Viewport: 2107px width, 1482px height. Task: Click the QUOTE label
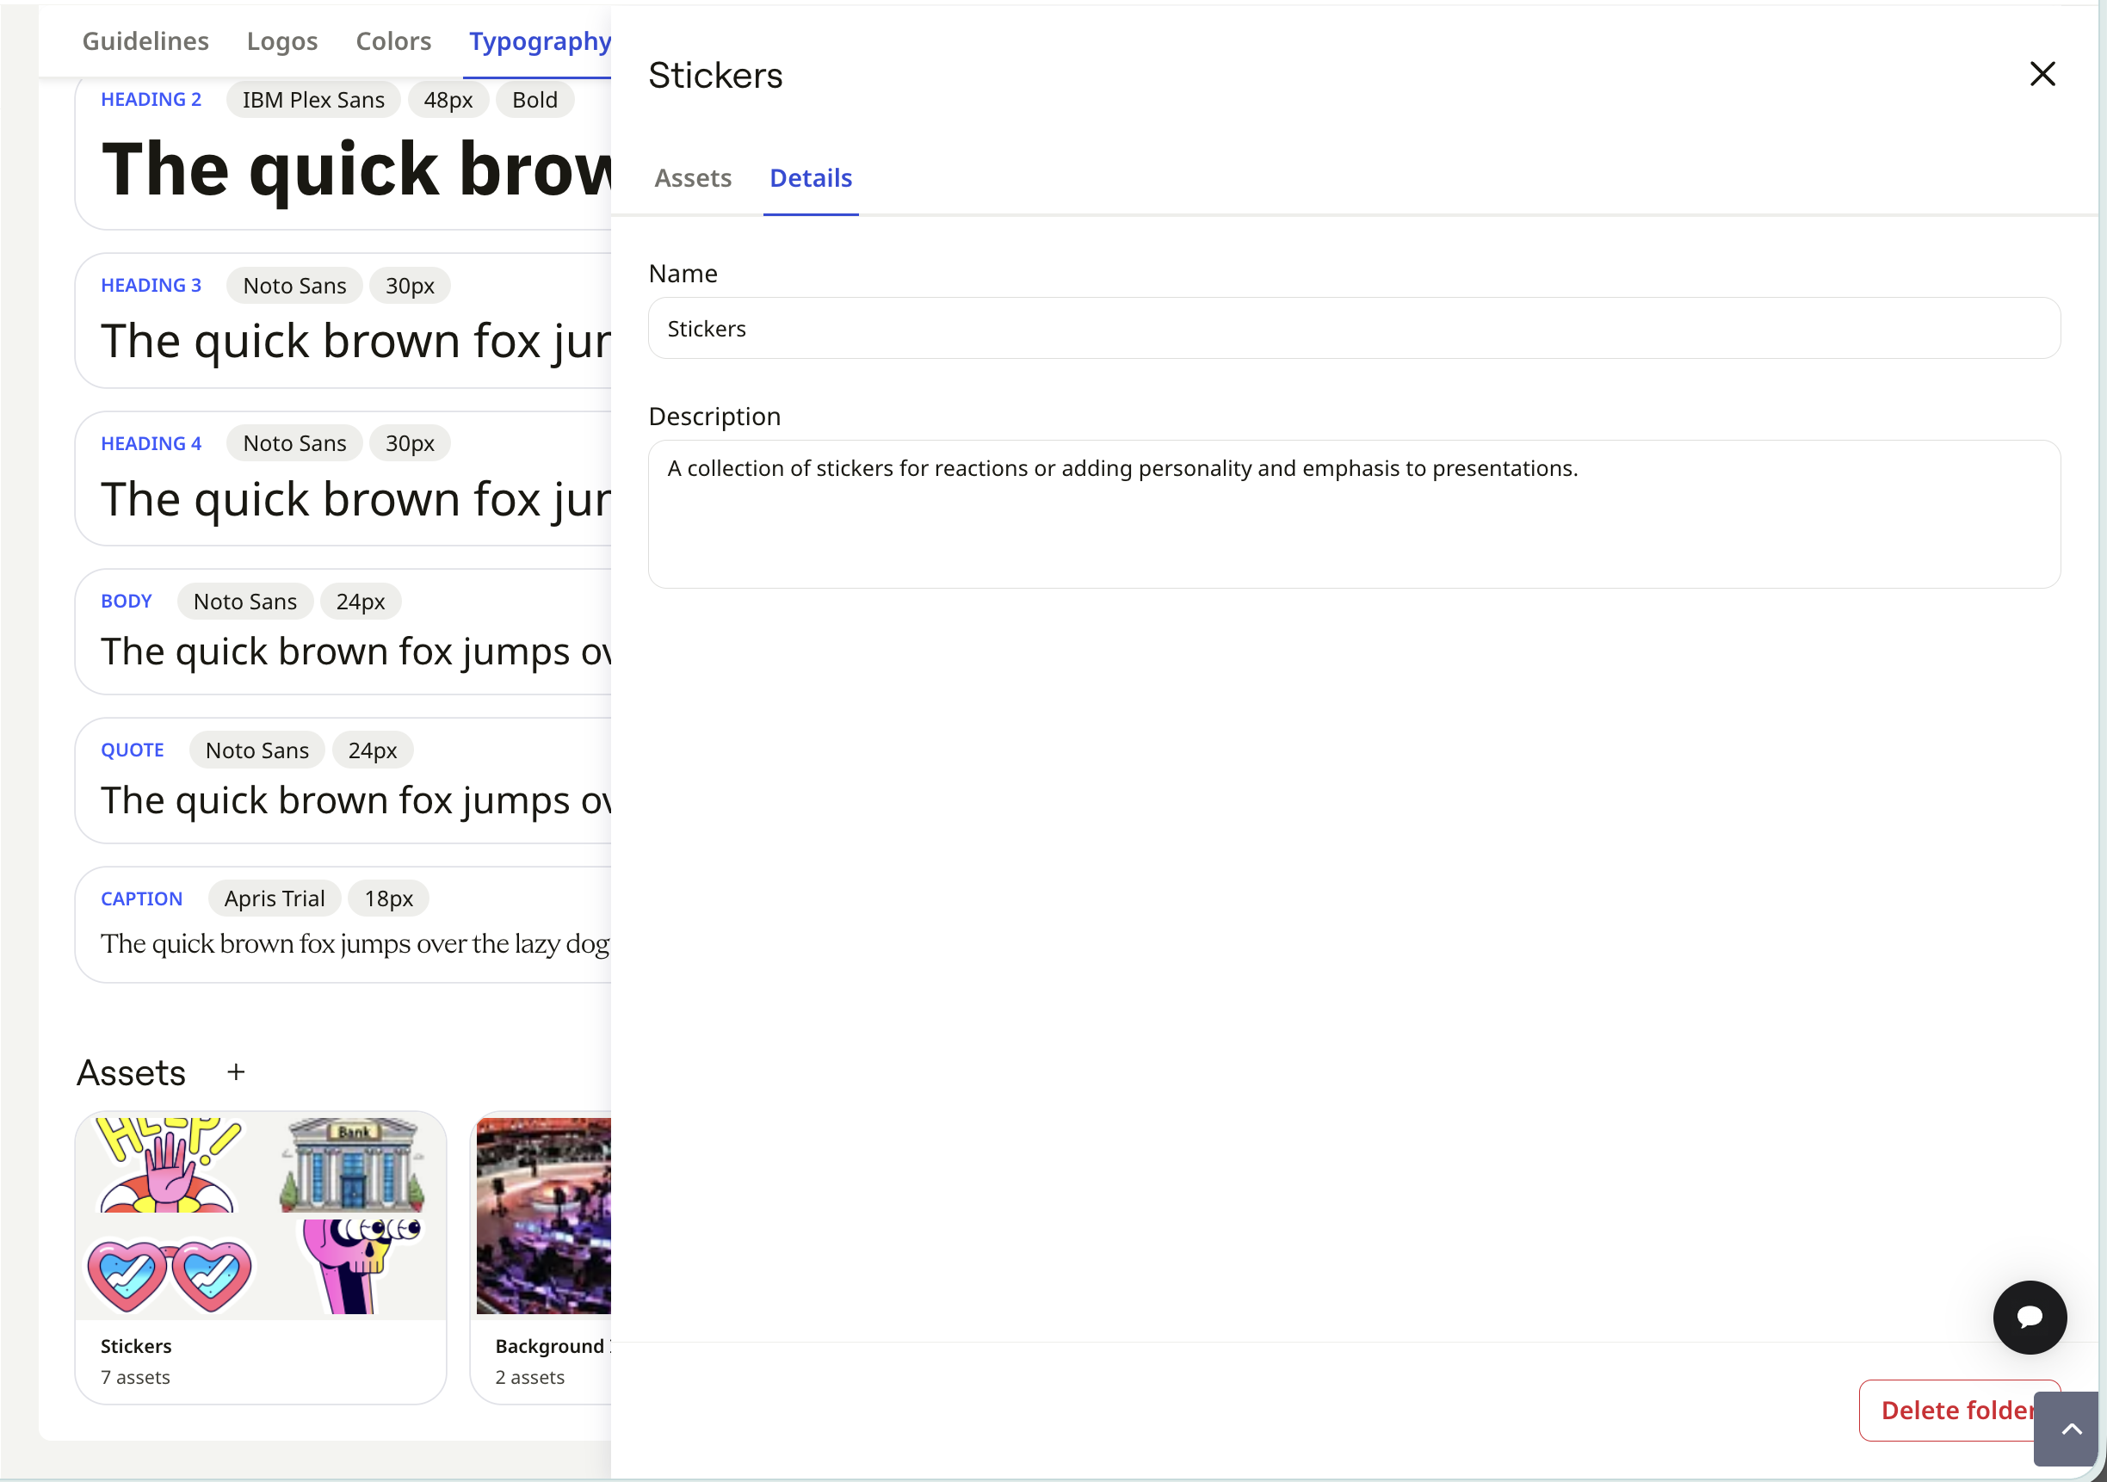[133, 750]
